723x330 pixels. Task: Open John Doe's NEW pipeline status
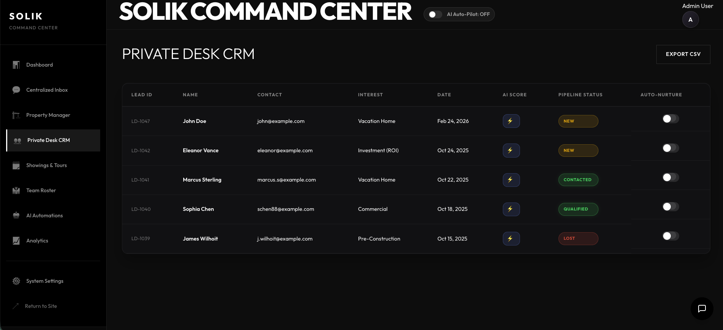click(578, 121)
